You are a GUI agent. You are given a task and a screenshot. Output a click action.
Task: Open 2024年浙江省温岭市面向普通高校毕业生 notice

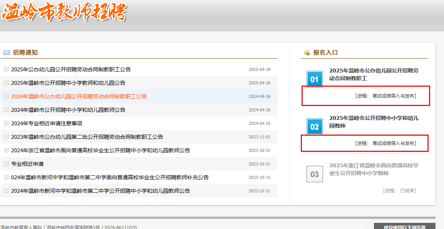pyautogui.click(x=101, y=150)
